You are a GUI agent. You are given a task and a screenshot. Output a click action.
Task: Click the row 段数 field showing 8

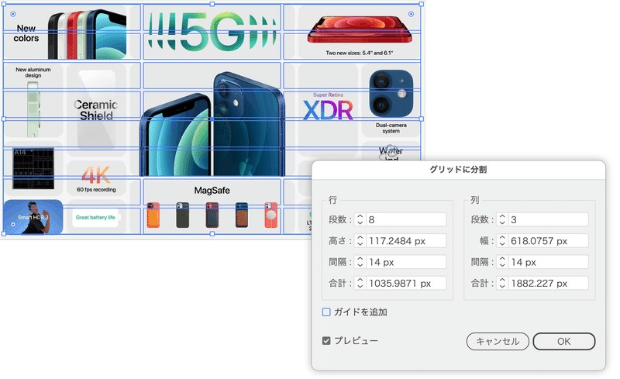click(x=406, y=219)
